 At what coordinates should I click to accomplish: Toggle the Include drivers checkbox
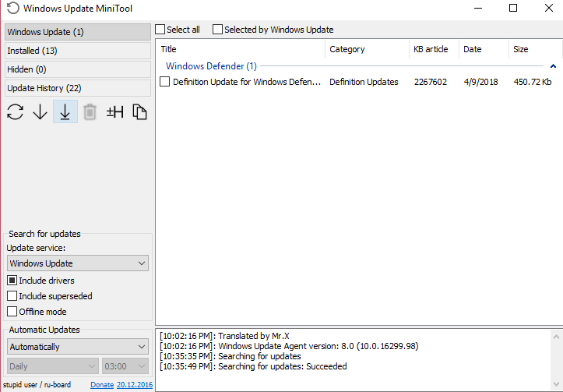click(12, 281)
